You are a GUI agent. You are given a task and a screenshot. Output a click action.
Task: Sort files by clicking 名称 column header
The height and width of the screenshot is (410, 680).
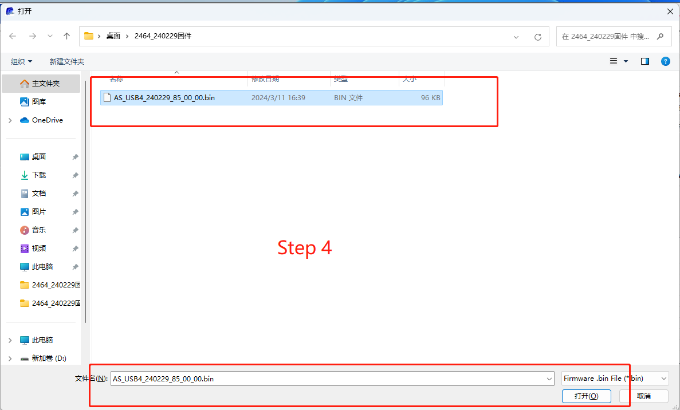[x=116, y=78]
